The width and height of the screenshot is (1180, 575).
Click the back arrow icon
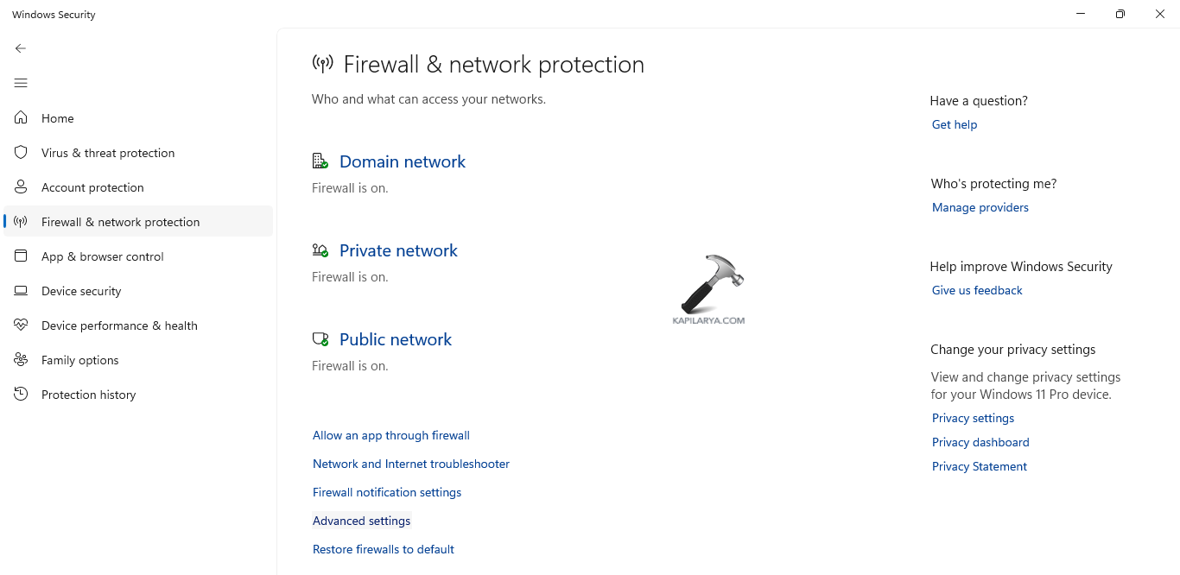point(21,48)
